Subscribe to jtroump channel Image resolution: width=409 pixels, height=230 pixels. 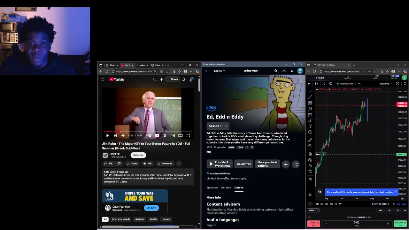pyautogui.click(x=138, y=155)
